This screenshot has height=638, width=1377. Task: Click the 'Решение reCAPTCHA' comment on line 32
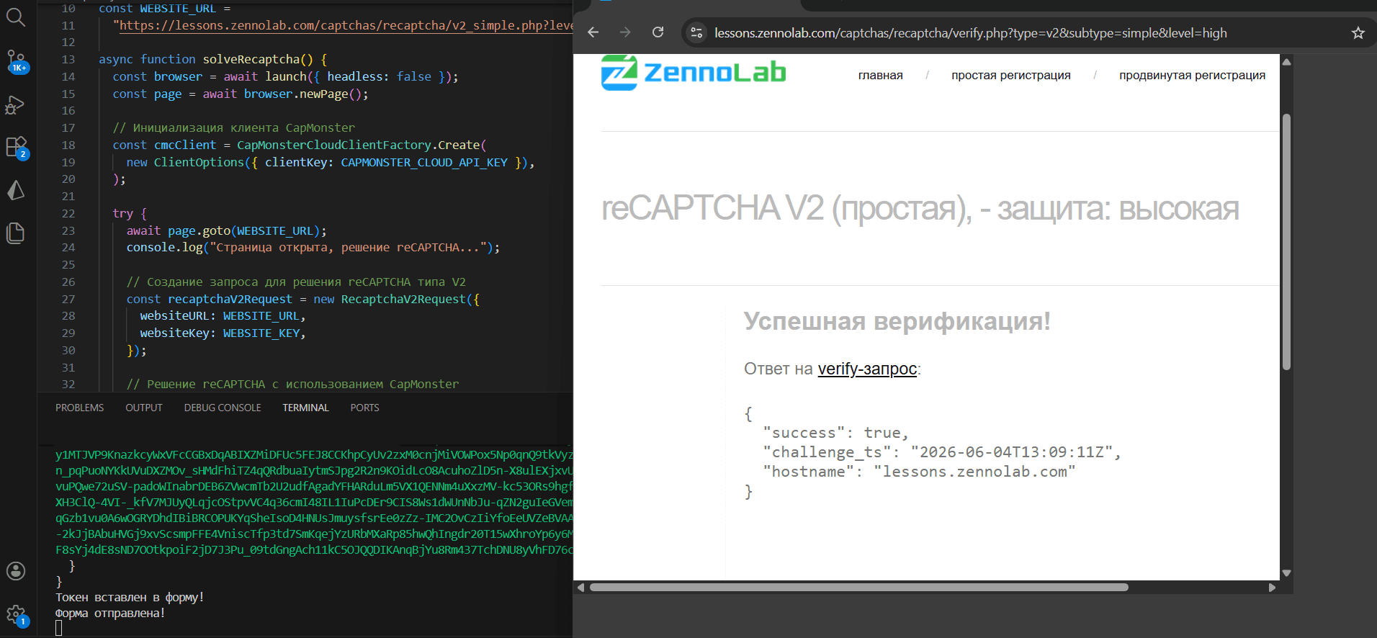(x=292, y=384)
